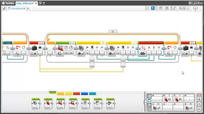
Task: Activate the Pan hand tool
Action: [156, 8]
